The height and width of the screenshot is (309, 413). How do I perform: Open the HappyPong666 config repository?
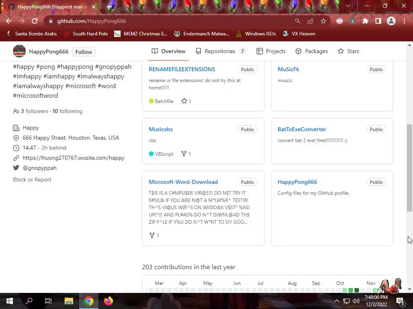(x=297, y=182)
